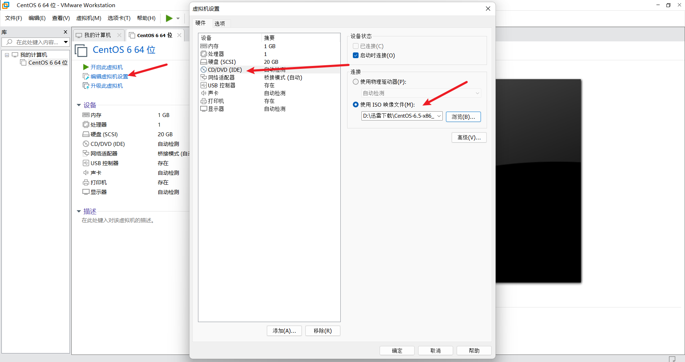Open the physical drive 自动检测 dropdown
The width and height of the screenshot is (685, 362).
click(x=421, y=93)
